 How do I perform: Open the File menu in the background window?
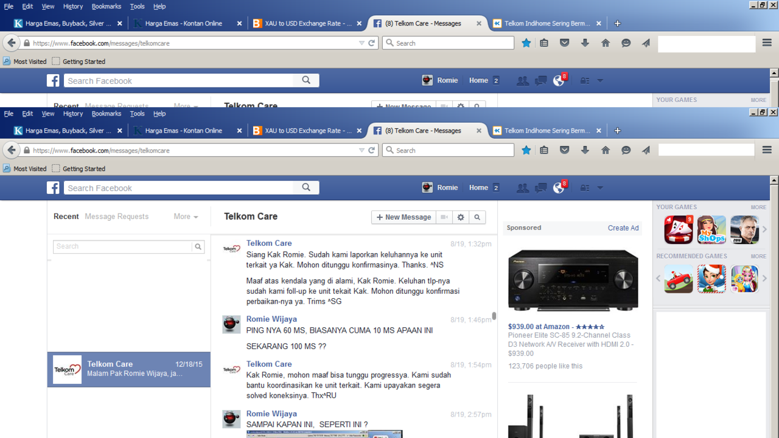[9, 7]
